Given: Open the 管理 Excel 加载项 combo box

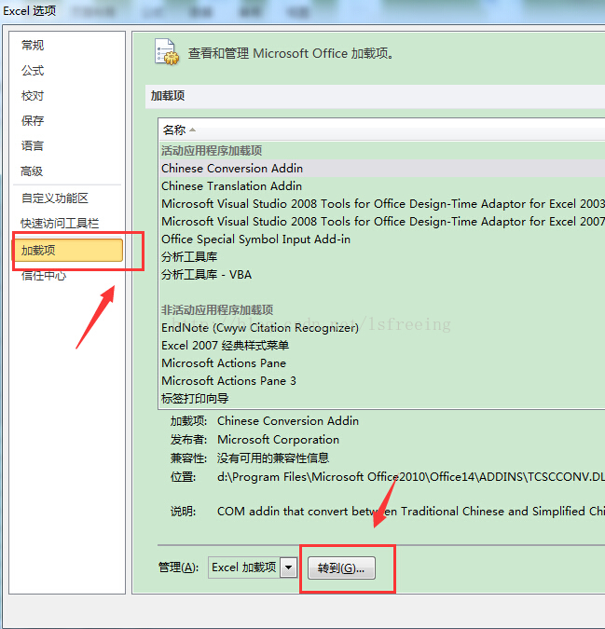Looking at the screenshot, I should tap(253, 567).
